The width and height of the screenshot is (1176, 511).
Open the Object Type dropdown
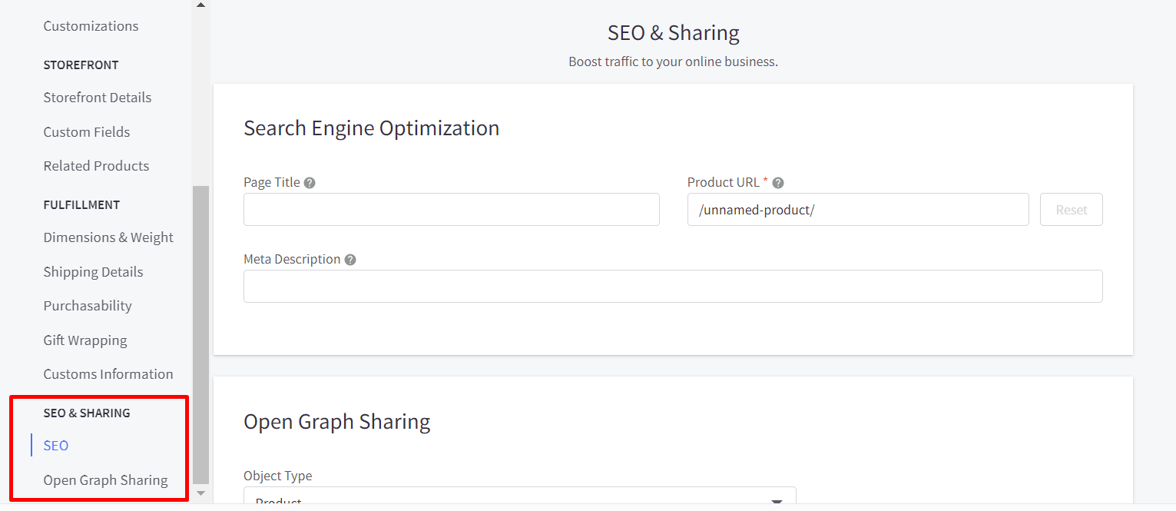[519, 498]
